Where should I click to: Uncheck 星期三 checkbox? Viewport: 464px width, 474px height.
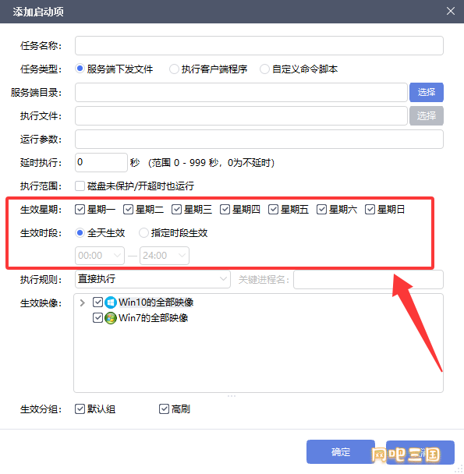177,209
